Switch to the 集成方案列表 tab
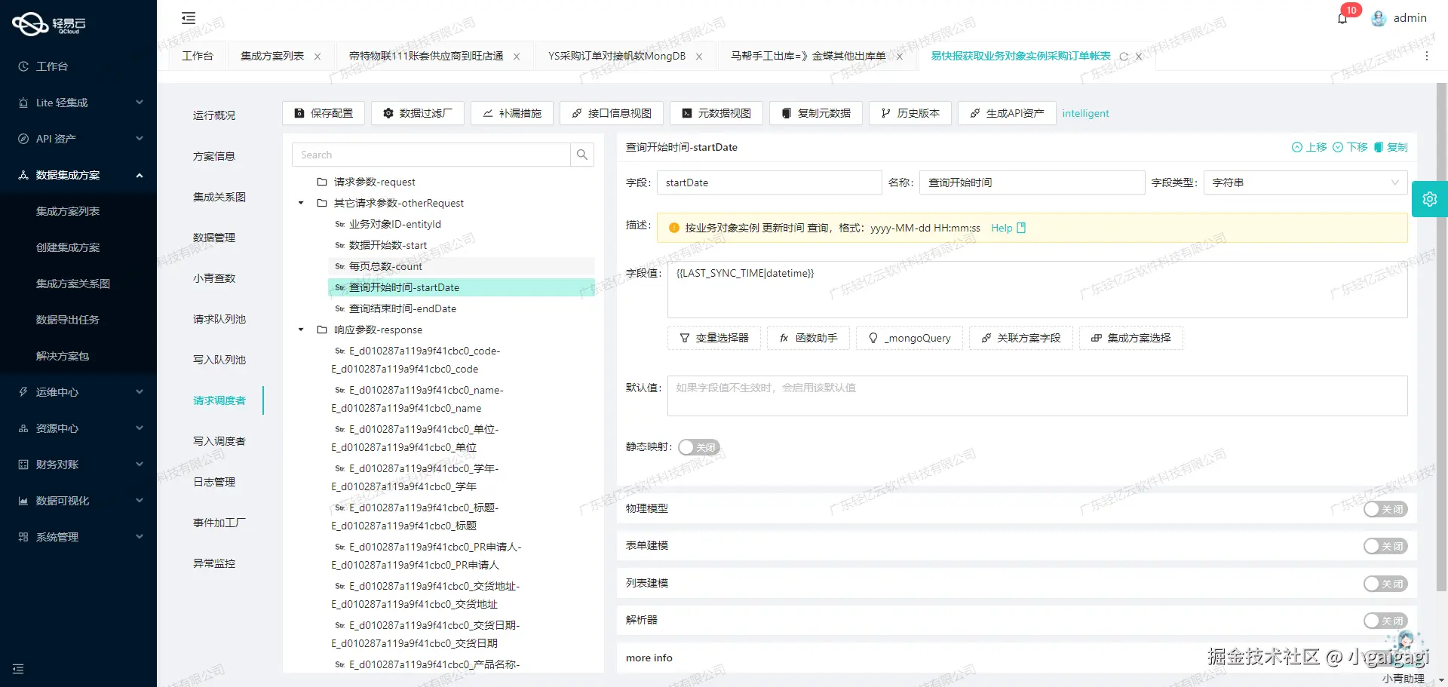Image resolution: width=1448 pixels, height=687 pixels. click(x=273, y=56)
